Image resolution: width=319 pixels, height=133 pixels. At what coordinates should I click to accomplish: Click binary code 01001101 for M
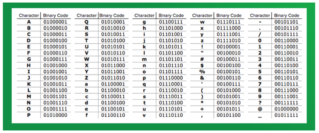55,97
